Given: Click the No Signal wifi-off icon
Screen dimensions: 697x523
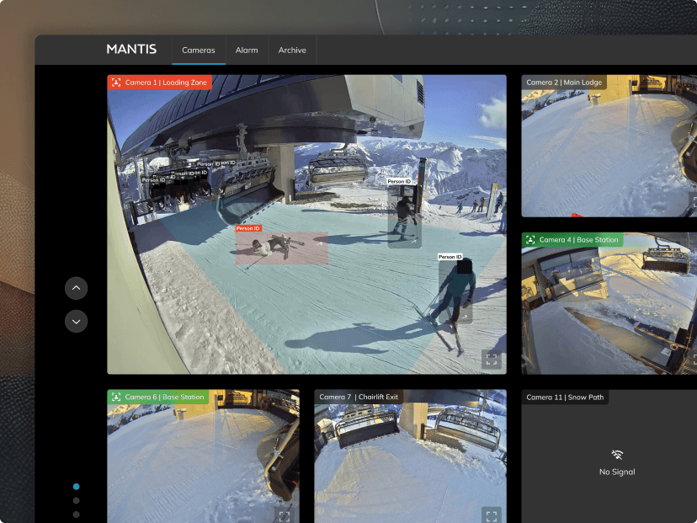Looking at the screenshot, I should click(x=617, y=455).
